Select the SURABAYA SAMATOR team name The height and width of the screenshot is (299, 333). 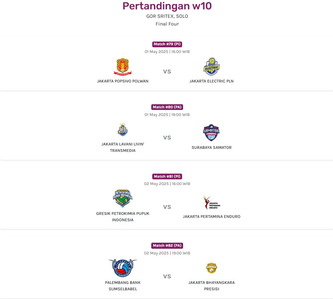212,147
